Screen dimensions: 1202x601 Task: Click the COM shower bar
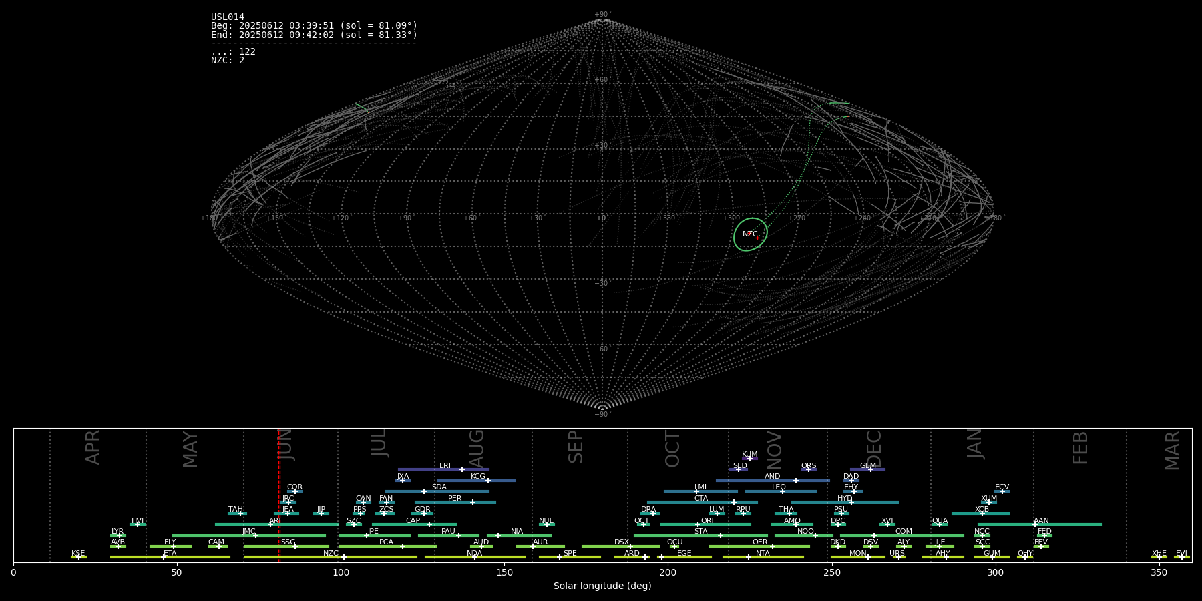[904, 536]
